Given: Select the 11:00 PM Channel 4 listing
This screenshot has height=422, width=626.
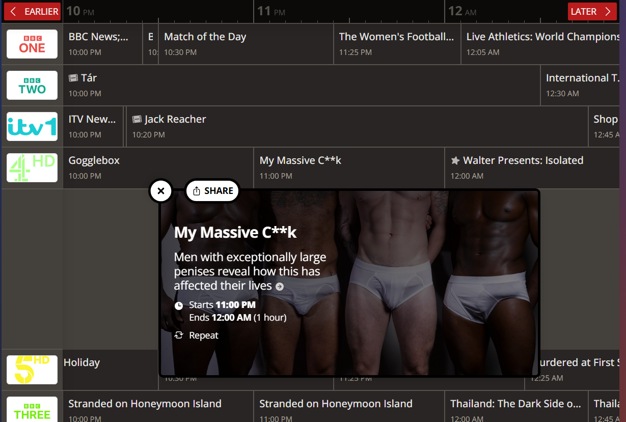Looking at the screenshot, I should (349, 167).
